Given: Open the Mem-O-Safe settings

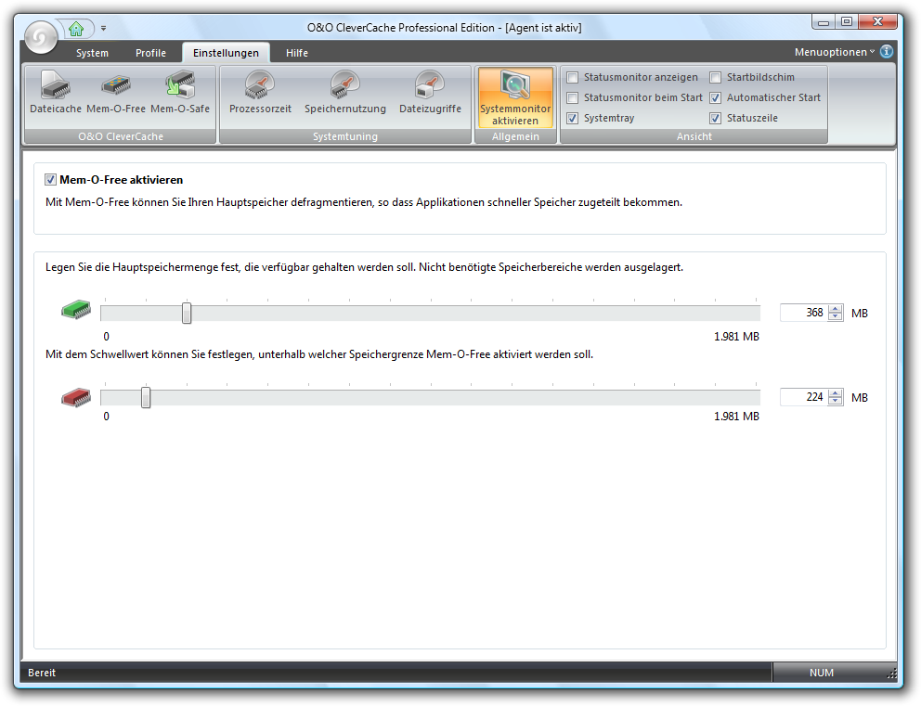Looking at the screenshot, I should [x=180, y=92].
